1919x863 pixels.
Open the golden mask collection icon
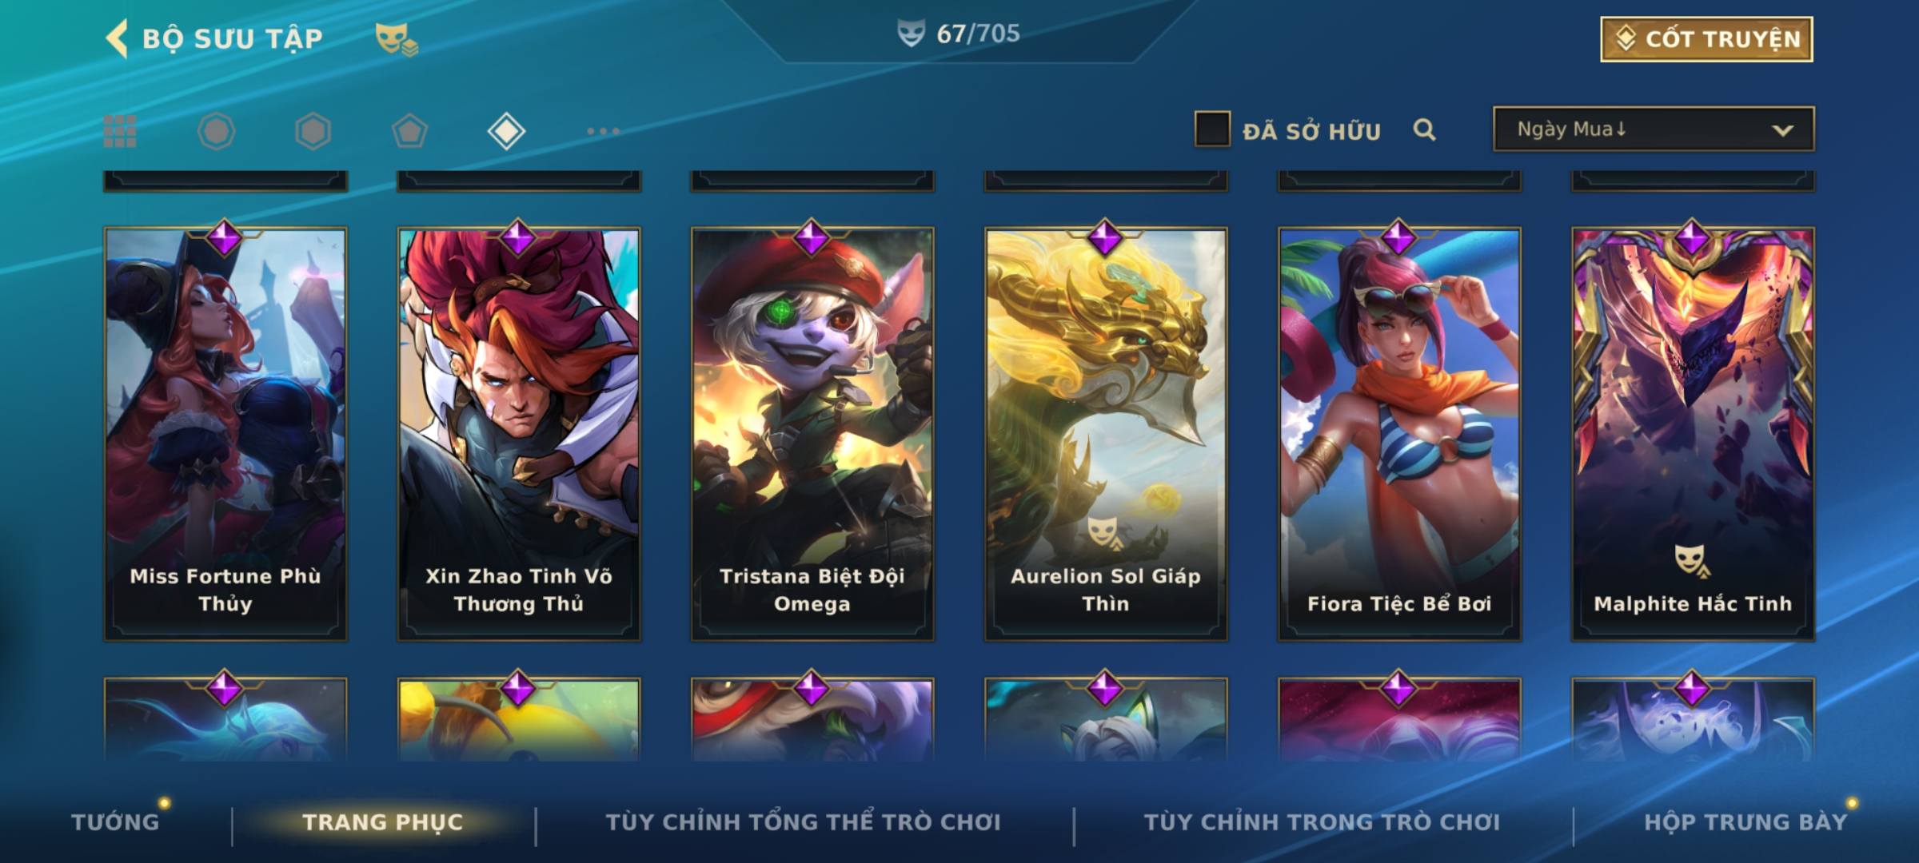397,39
